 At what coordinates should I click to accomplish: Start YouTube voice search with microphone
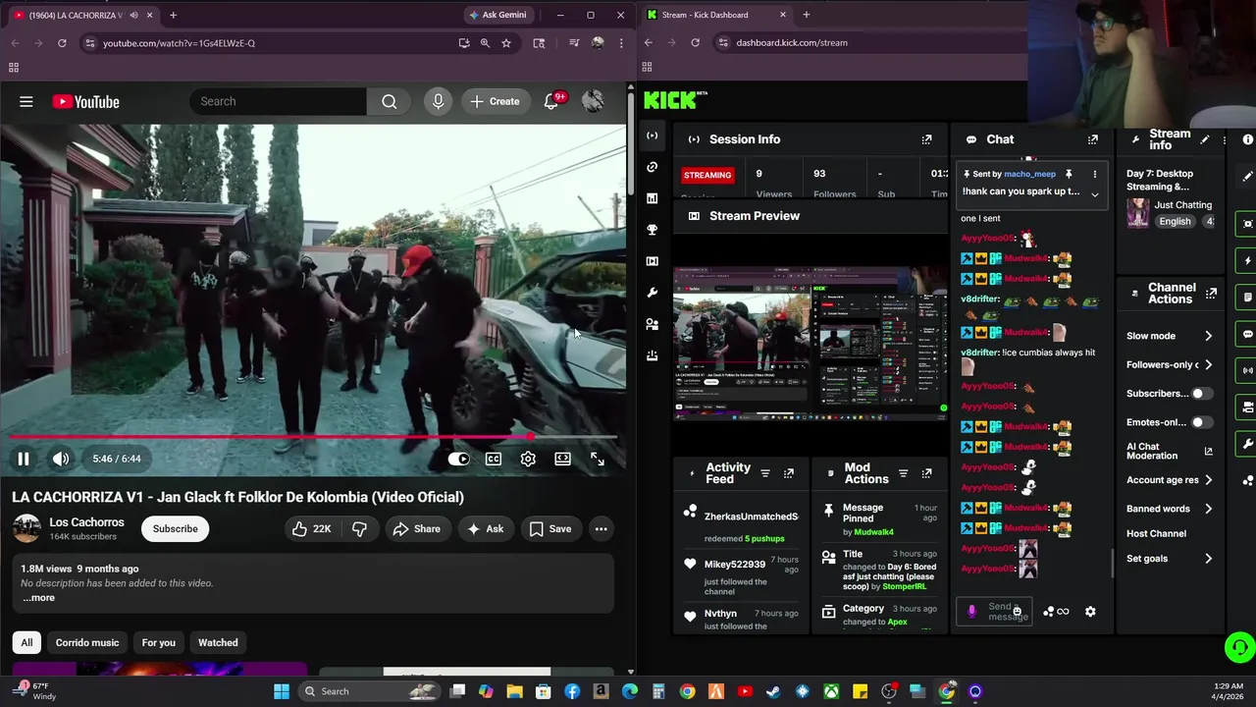point(438,101)
